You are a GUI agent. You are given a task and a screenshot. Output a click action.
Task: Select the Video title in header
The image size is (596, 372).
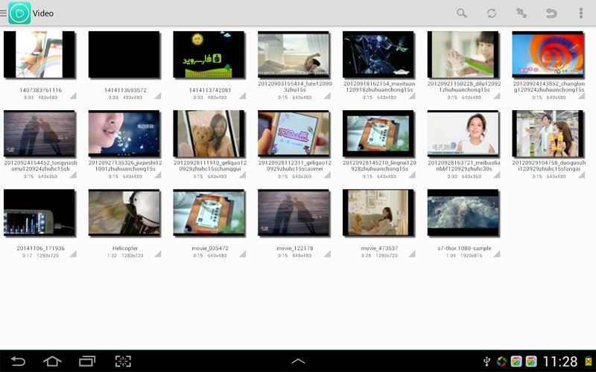click(43, 13)
